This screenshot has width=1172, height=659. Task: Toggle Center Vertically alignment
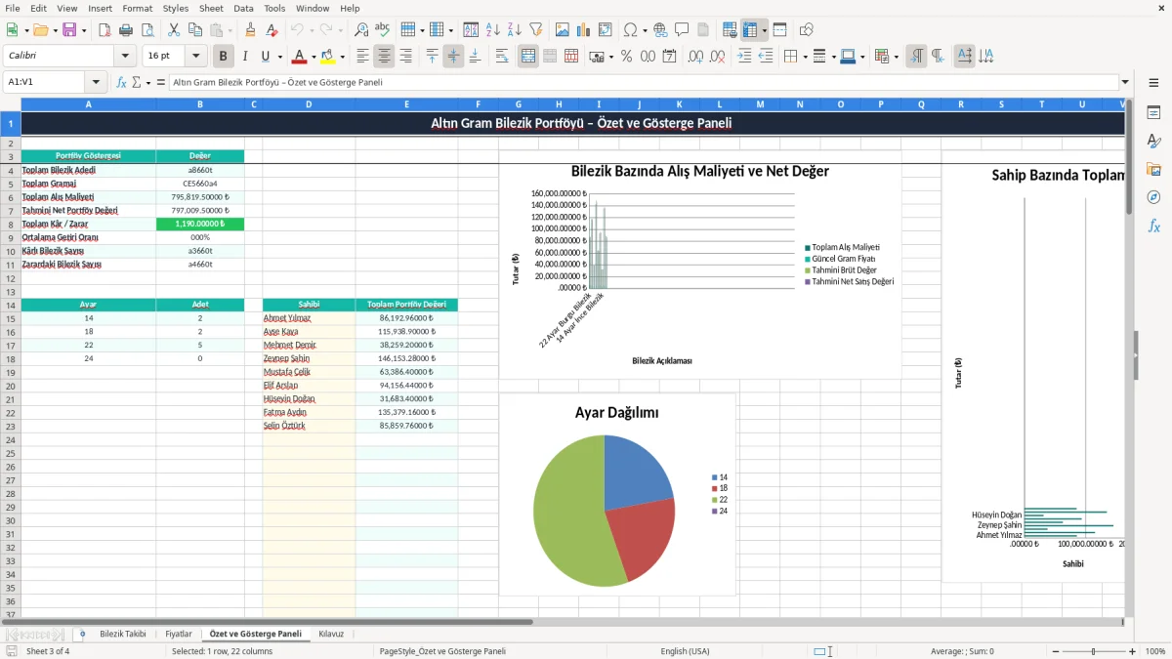point(453,57)
